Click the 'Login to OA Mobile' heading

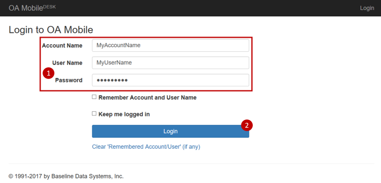[x=51, y=30]
